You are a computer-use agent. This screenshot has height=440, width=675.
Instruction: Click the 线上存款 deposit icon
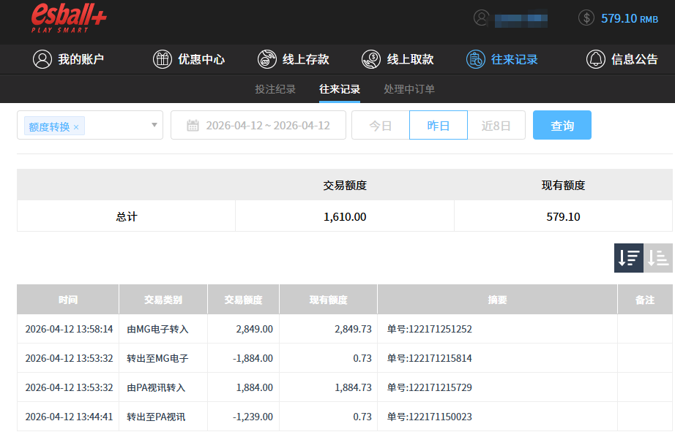pyautogui.click(x=267, y=60)
